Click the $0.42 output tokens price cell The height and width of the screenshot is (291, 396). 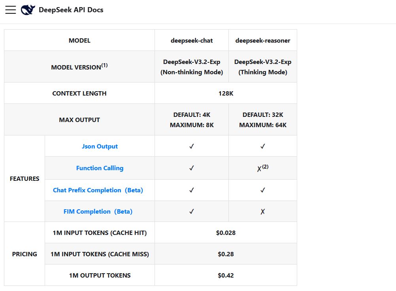tap(226, 275)
